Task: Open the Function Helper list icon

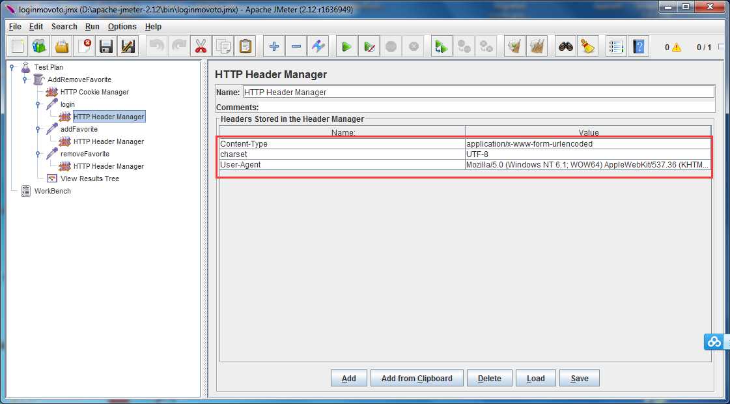Action: tap(617, 47)
